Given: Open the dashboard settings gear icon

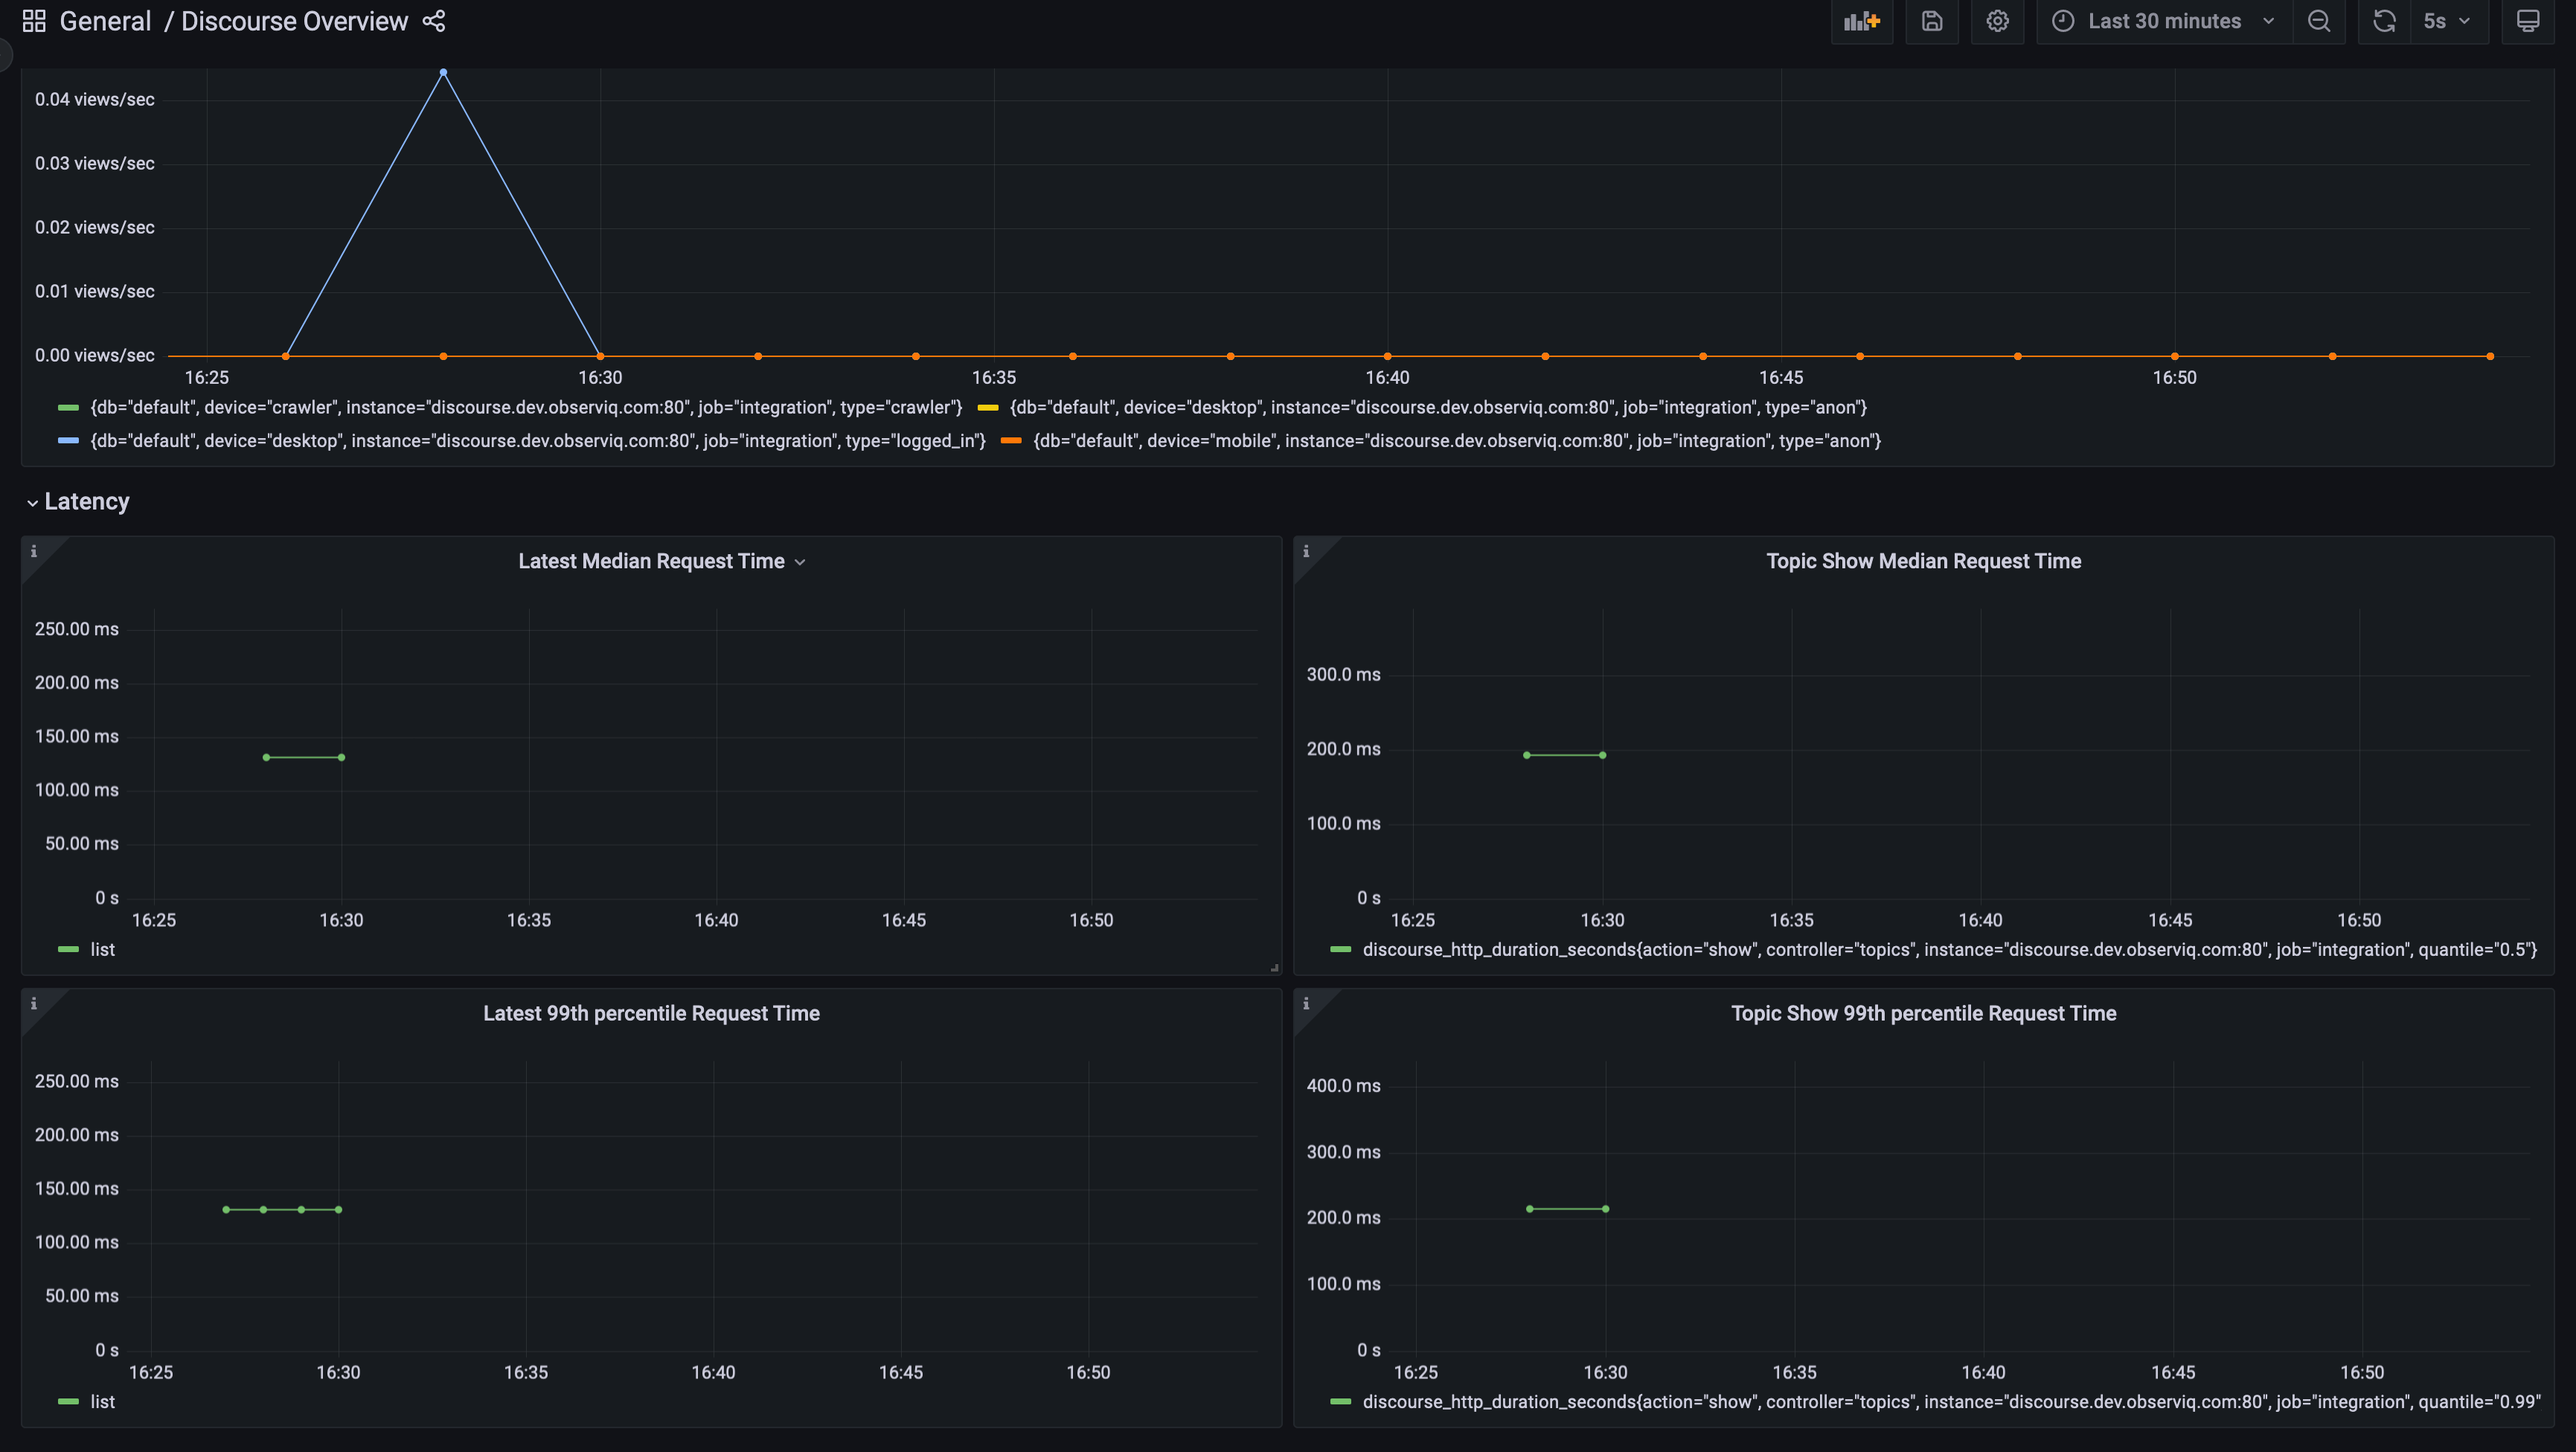Looking at the screenshot, I should [x=1997, y=21].
